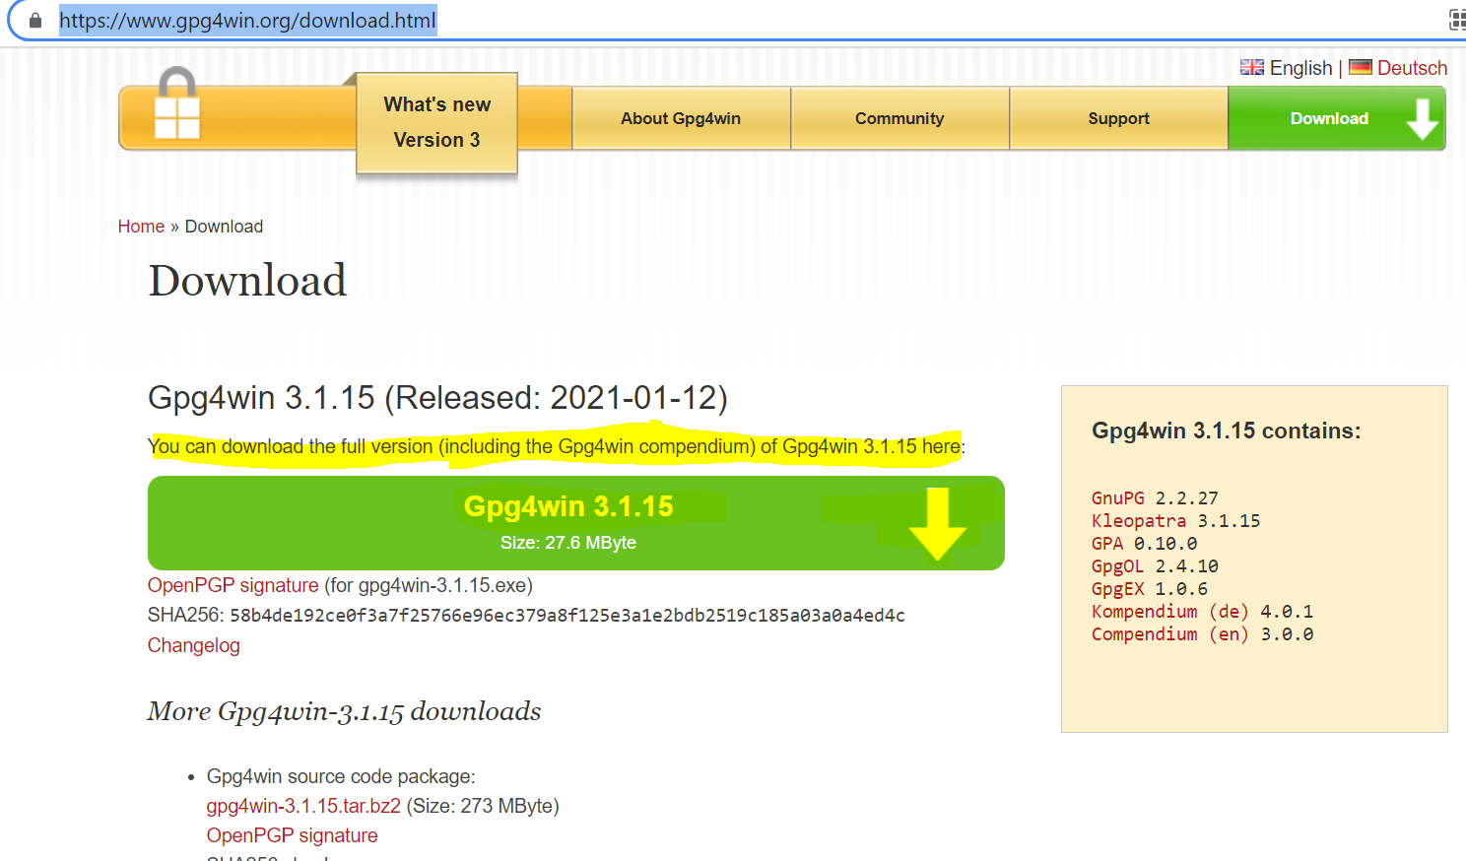The width and height of the screenshot is (1466, 861).
Task: Select the English language link
Action: point(1300,68)
